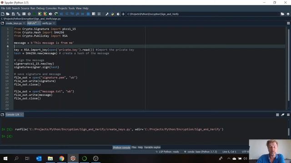Viewport: 291px width, 163px height.
Task: Maximize current pane with toolbar icon
Action: pos(94,14)
